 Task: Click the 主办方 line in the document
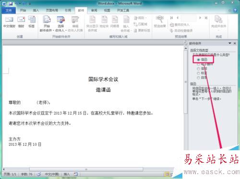(x=14, y=139)
